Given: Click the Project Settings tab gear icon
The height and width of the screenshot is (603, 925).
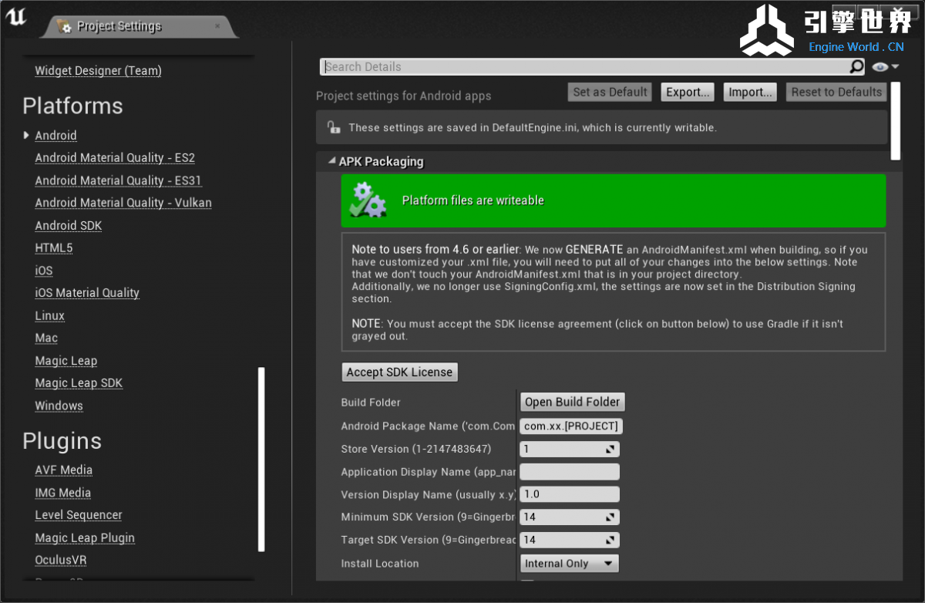Looking at the screenshot, I should (63, 27).
